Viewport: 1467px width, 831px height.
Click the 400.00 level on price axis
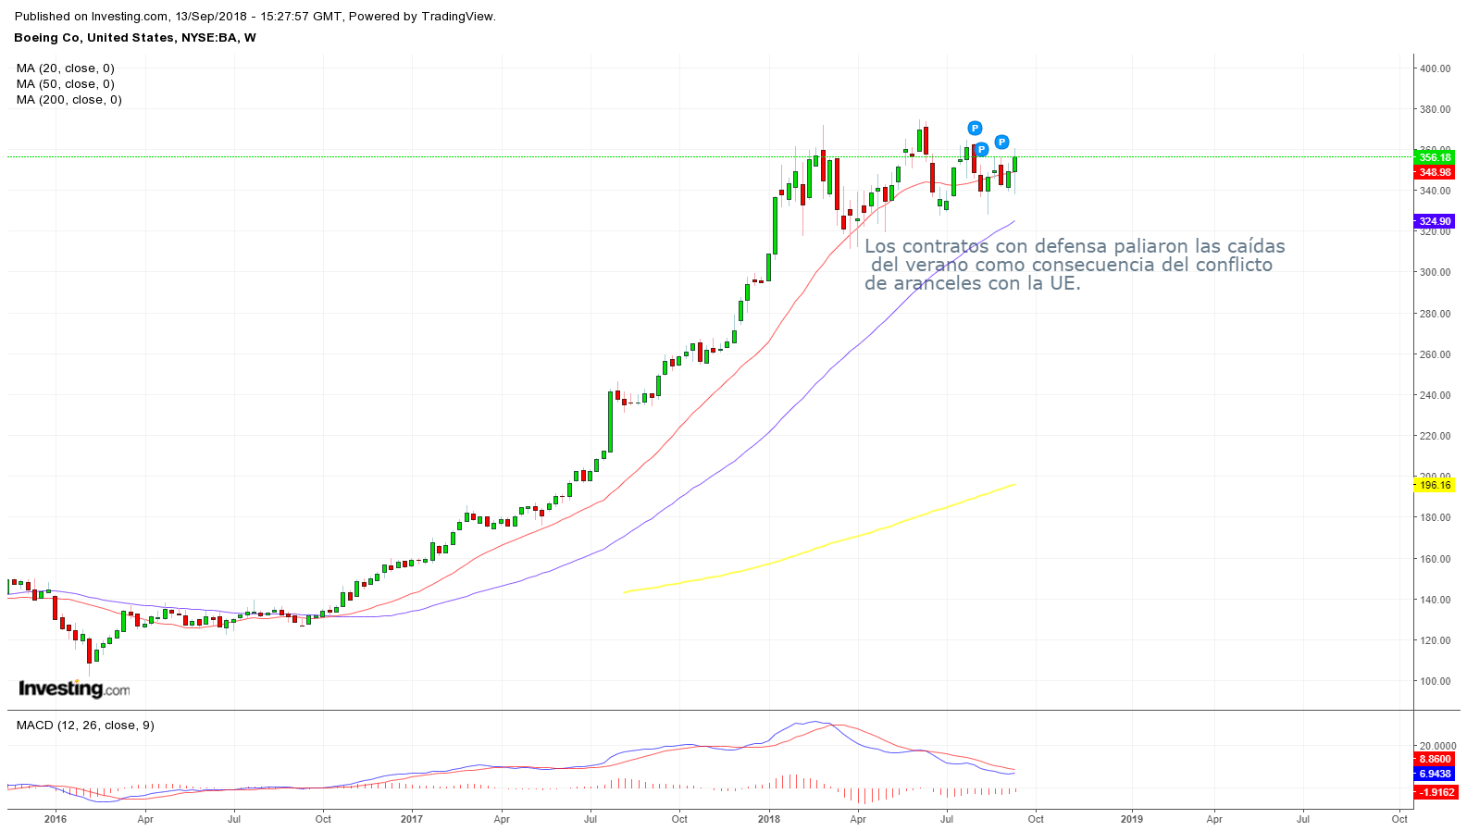[x=1435, y=68]
